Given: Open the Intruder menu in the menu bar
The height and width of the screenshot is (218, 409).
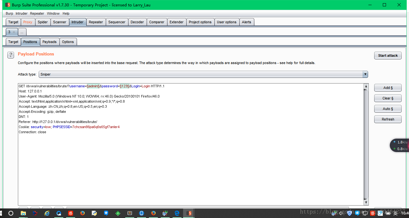Looking at the screenshot, I should pos(21,13).
